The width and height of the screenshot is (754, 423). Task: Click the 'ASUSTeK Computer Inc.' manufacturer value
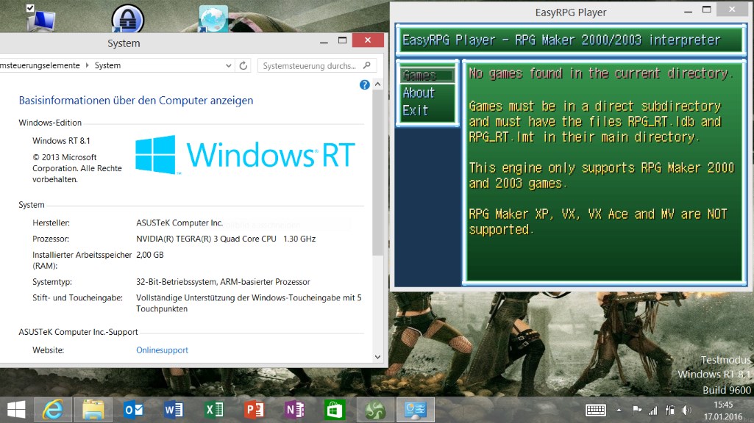click(x=179, y=223)
